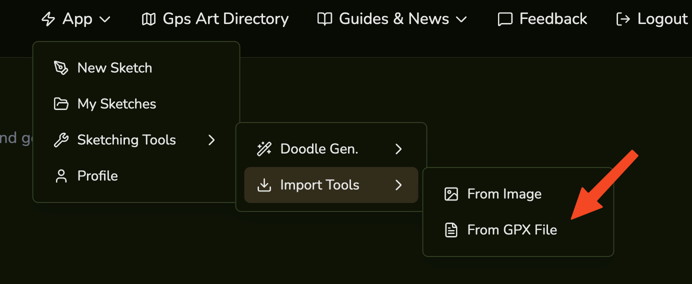
Task: Click the App menu label
Action: tap(77, 19)
